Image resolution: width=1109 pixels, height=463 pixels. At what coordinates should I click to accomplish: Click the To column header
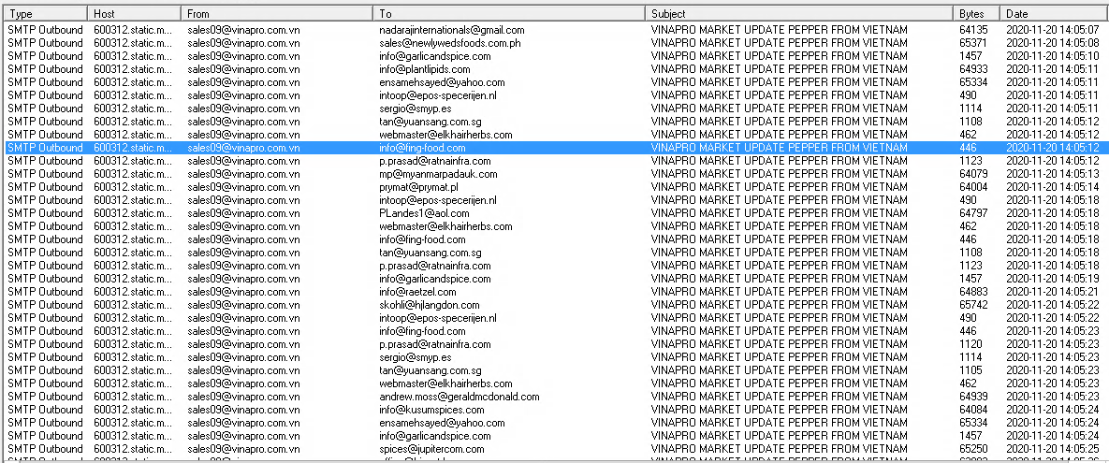pyautogui.click(x=509, y=13)
